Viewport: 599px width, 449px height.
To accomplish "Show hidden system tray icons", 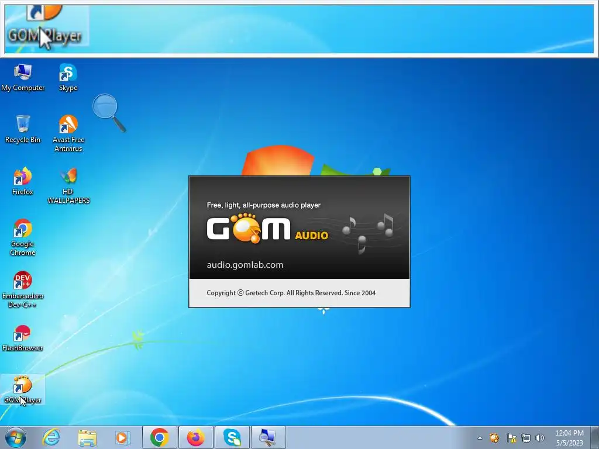I will click(x=480, y=438).
